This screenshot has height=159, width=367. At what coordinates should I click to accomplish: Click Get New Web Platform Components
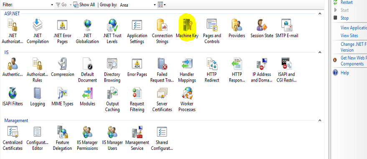354,61
